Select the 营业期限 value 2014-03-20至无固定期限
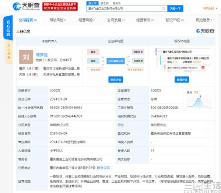221x193 pixels. click(68, 142)
